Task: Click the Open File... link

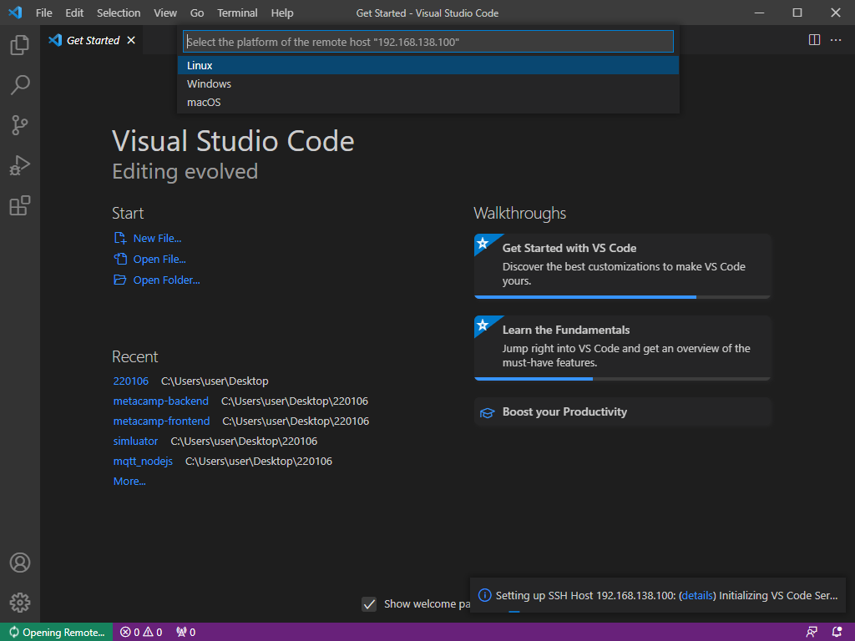Action: tap(159, 259)
